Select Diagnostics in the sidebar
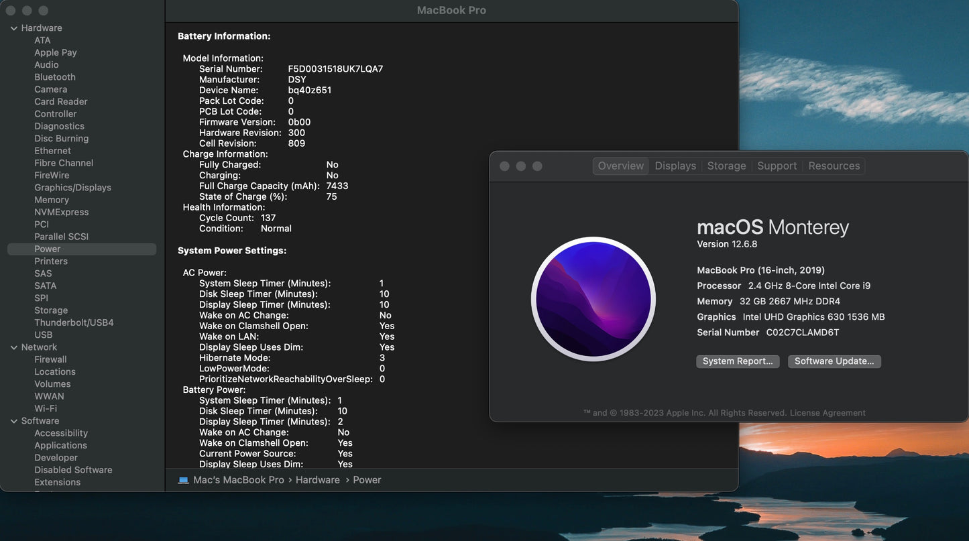The image size is (969, 541). tap(60, 126)
